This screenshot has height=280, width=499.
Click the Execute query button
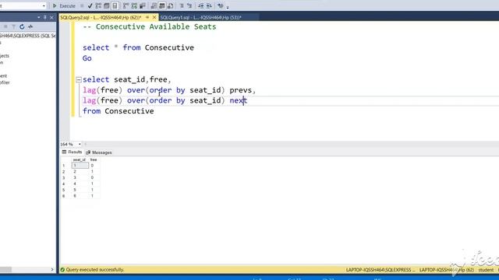coord(64,5)
